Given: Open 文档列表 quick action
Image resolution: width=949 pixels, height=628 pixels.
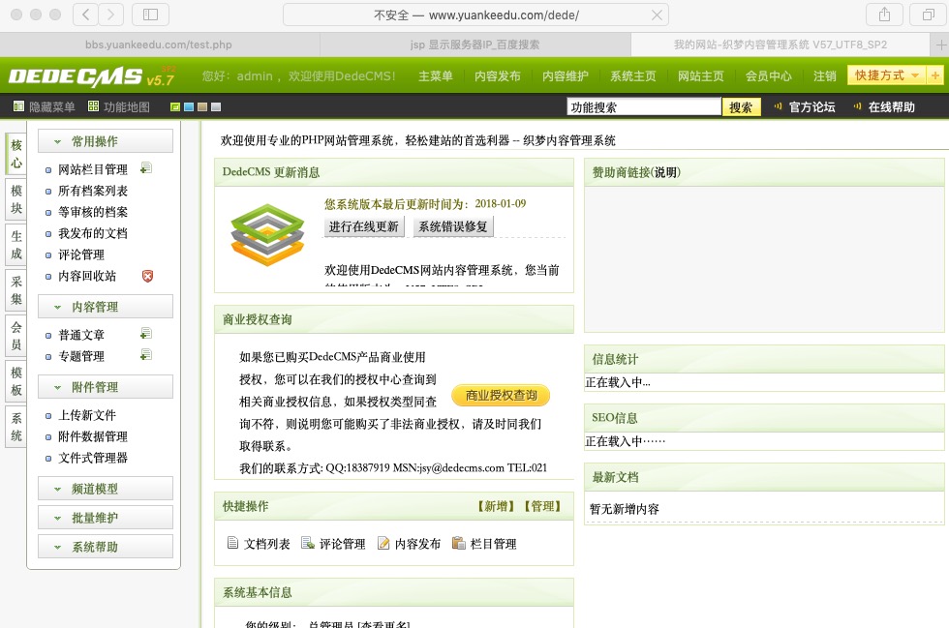Looking at the screenshot, I should [259, 543].
